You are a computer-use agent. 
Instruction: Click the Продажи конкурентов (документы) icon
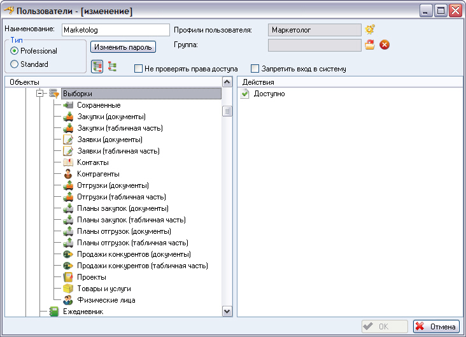68,254
